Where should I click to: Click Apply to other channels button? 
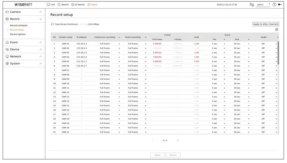point(266,24)
